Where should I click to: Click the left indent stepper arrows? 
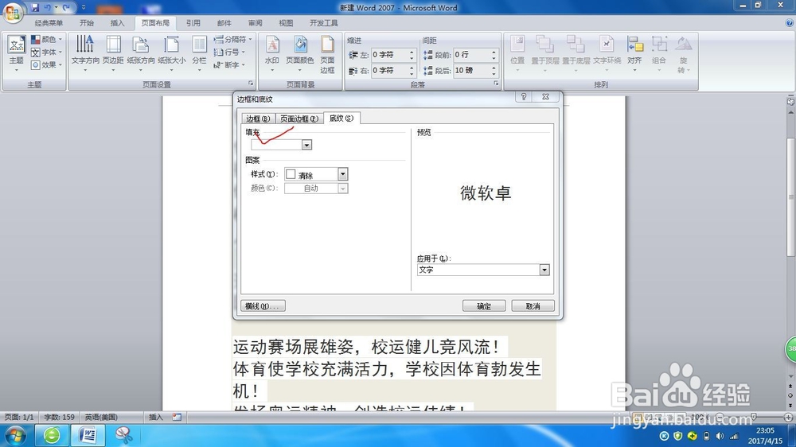click(x=412, y=55)
